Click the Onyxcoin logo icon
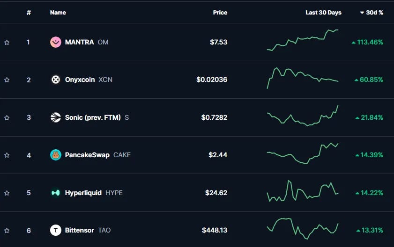 (56, 80)
